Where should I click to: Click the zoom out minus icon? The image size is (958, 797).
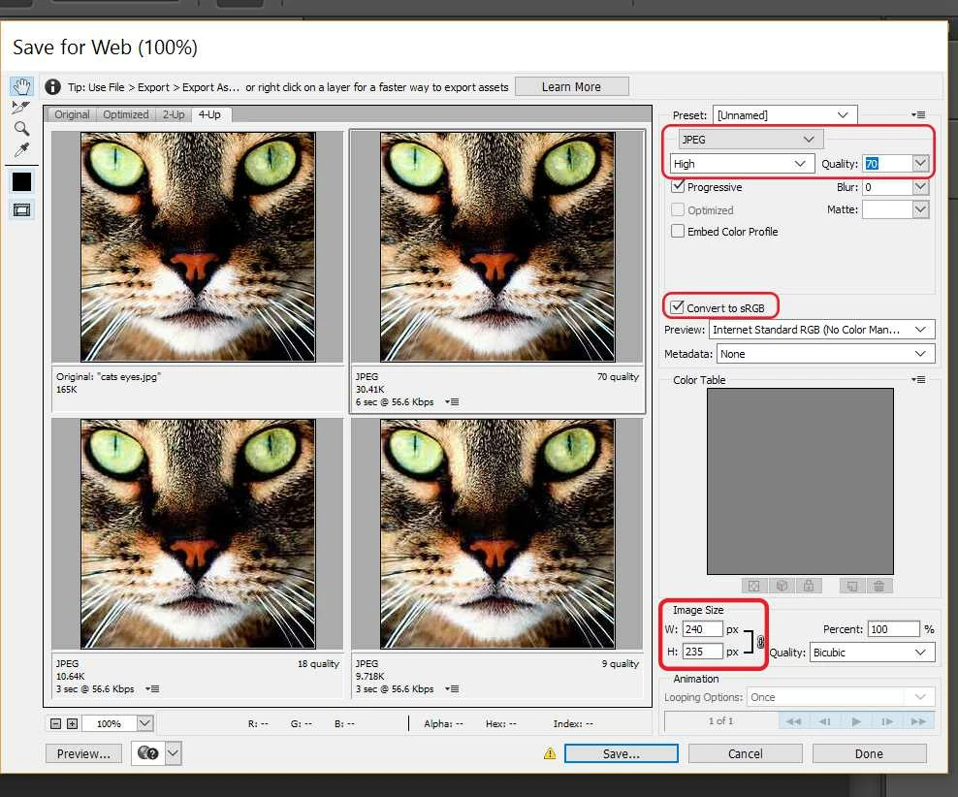click(x=55, y=723)
